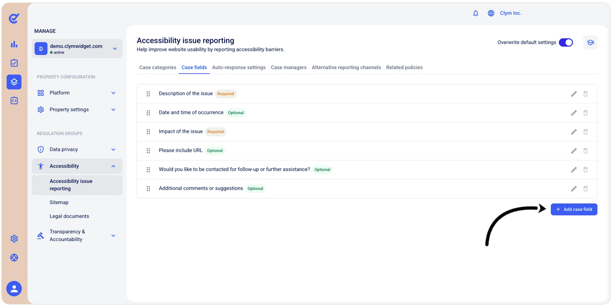Collapse the Accessibility group
This screenshot has height=305, width=612.
pyautogui.click(x=77, y=166)
